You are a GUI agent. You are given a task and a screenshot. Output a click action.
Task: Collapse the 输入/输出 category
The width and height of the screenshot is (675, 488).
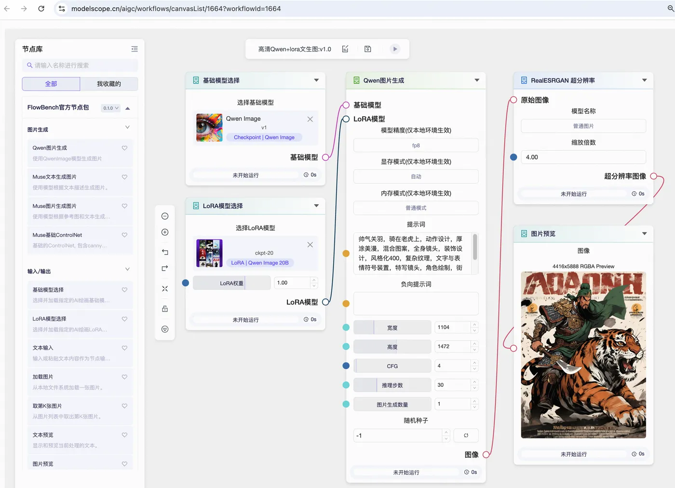pos(128,269)
